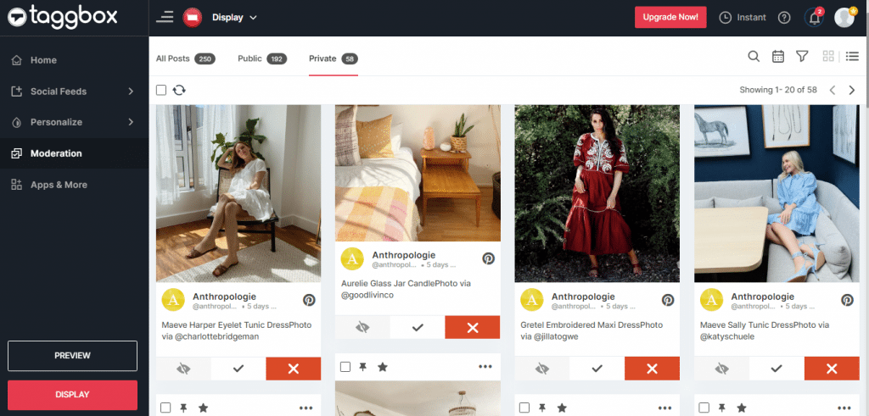Open the Display dropdown in header
The width and height of the screenshot is (869, 416).
(234, 17)
